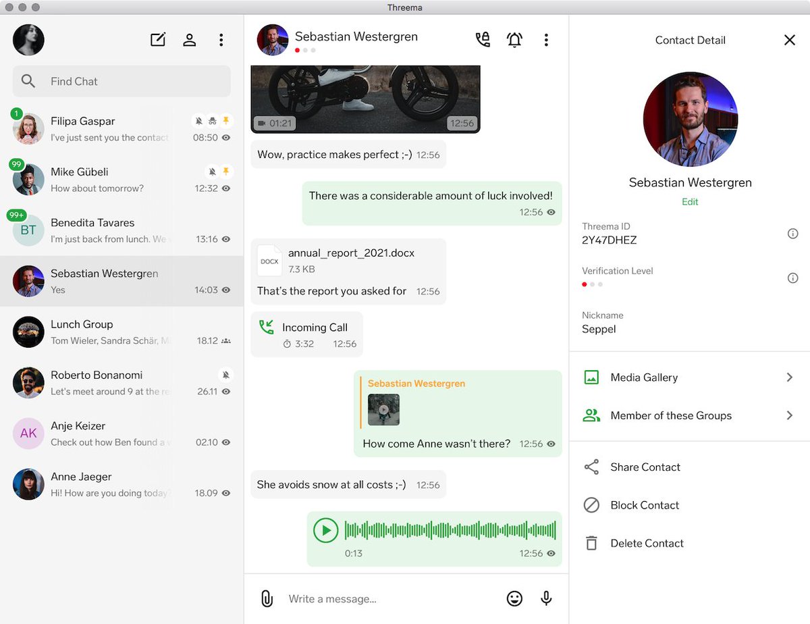This screenshot has height=624, width=810.
Task: Click the pin icon on Mike Gübeli chat
Action: coord(226,172)
